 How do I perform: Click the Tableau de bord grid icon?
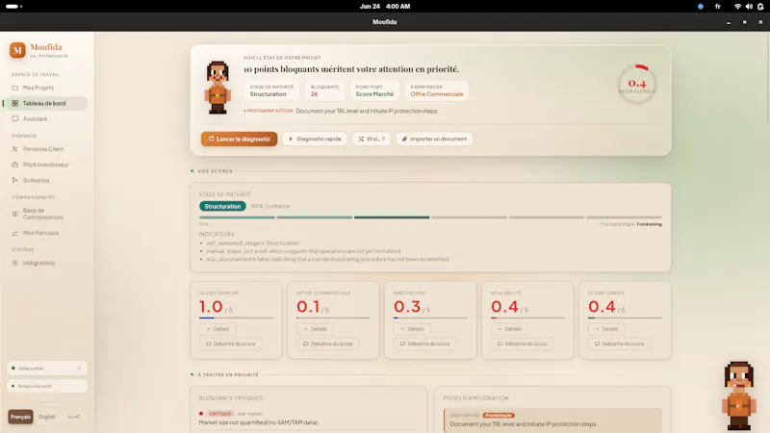[x=14, y=104]
